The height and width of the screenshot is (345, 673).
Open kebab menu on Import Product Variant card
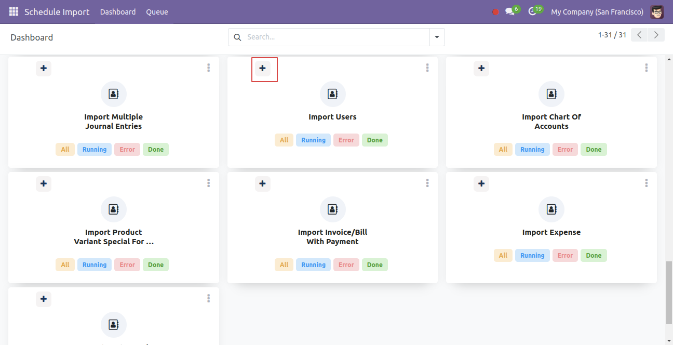[208, 183]
